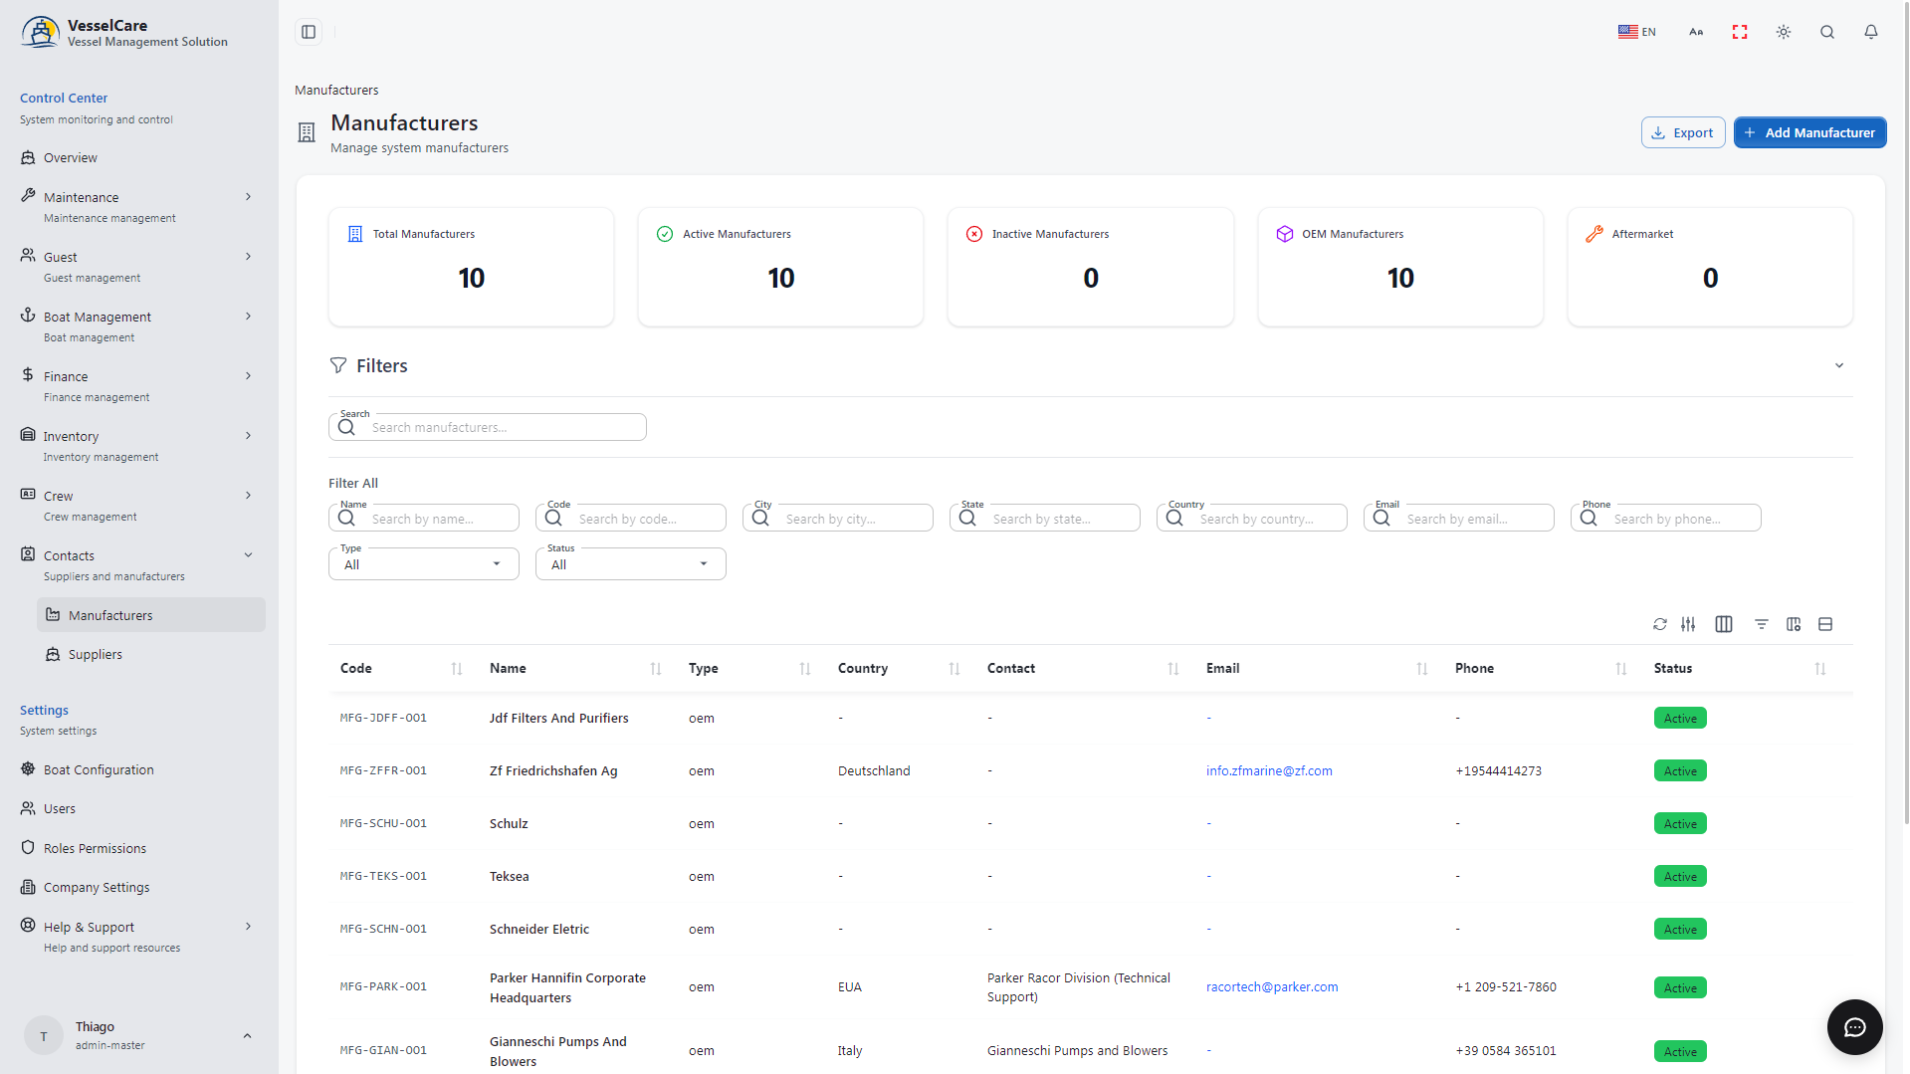Expand the Crew menu
1910x1074 pixels.
pos(136,505)
